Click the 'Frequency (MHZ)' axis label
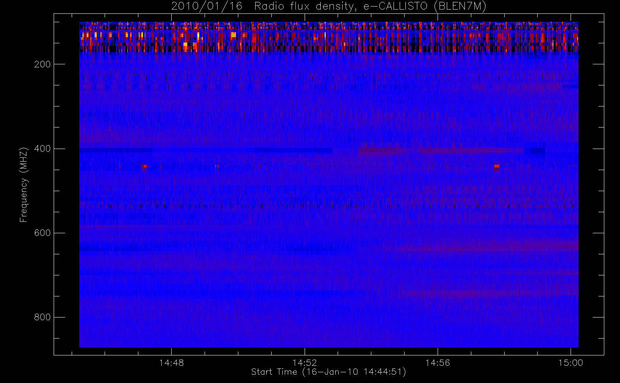 (x=24, y=185)
